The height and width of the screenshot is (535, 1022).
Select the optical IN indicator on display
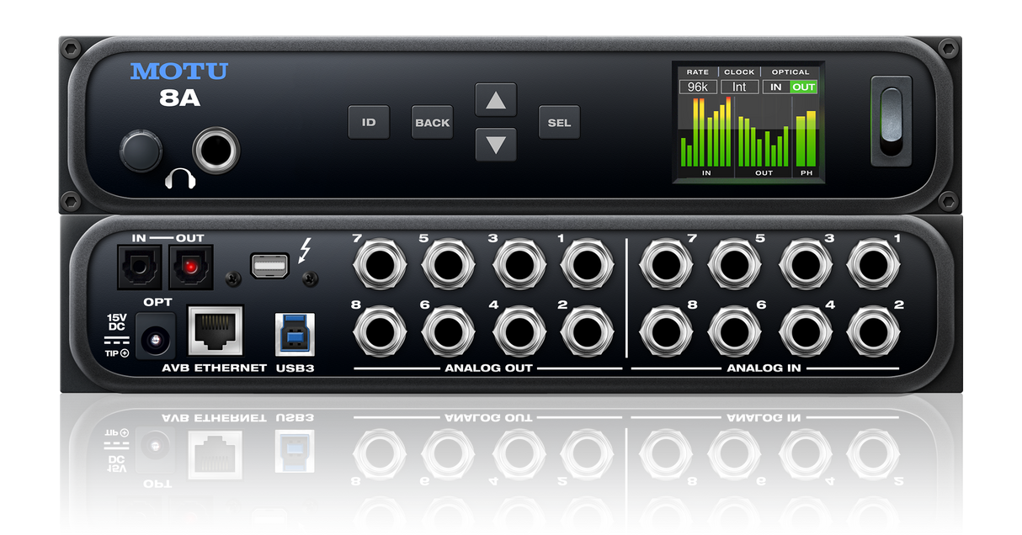775,87
